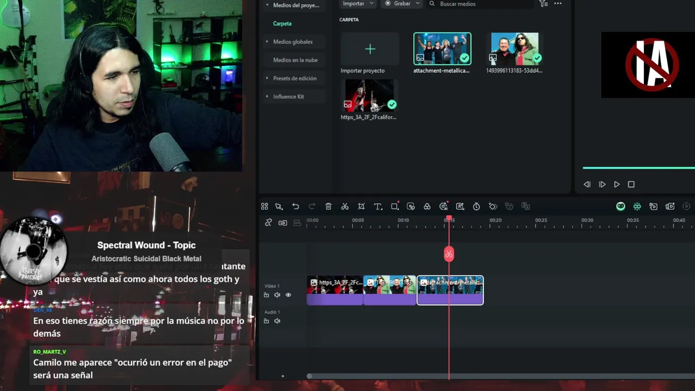695x391 pixels.
Task: Mute the Video 1 track speaker
Action: pyautogui.click(x=277, y=295)
